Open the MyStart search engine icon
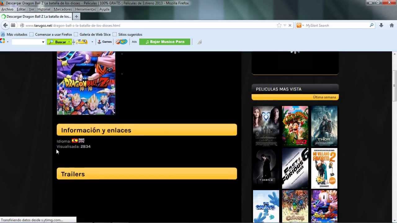The height and width of the screenshot is (223, 397). point(299,25)
